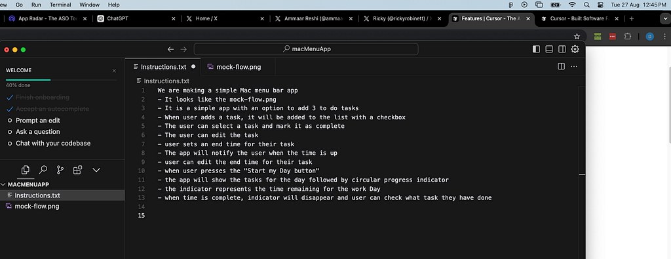Switch to the Ammaar Reshi browser tab
The width and height of the screenshot is (671, 259).
(x=313, y=19)
